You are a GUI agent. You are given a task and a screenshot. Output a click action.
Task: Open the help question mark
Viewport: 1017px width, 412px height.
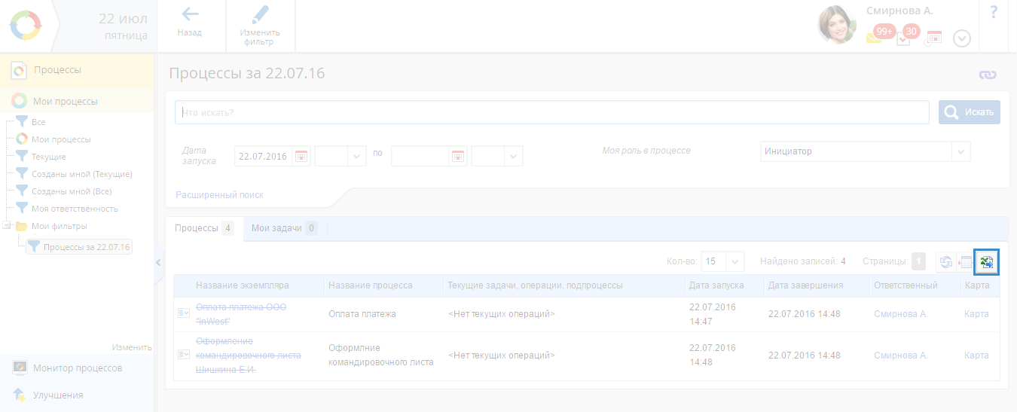tap(994, 13)
